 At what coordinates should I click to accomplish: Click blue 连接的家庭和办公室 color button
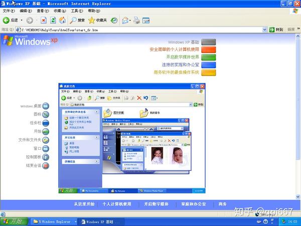(209, 65)
